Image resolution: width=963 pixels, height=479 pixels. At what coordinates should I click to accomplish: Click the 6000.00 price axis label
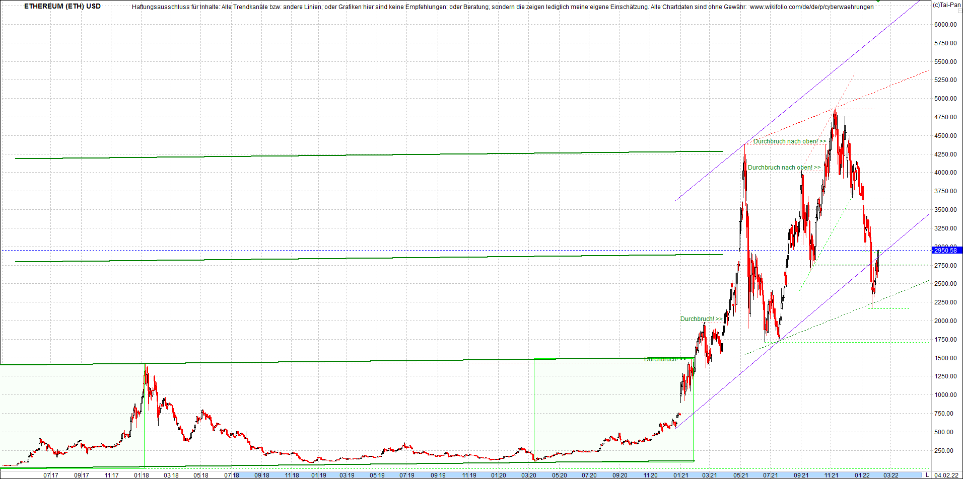[945, 24]
